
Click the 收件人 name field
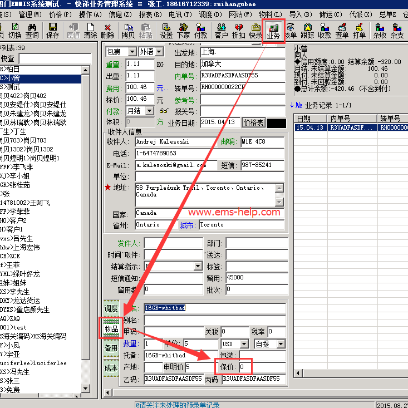(176, 141)
